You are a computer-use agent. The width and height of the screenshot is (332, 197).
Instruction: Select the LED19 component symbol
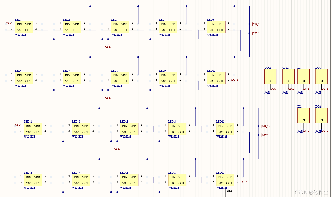click(x=177, y=180)
